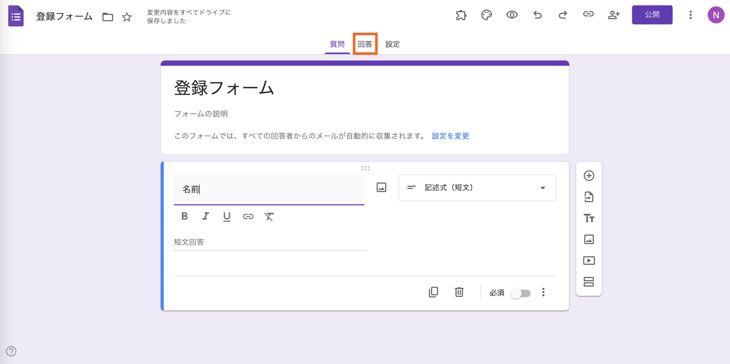Click the 設定を変更 link
730x364 pixels.
(450, 136)
